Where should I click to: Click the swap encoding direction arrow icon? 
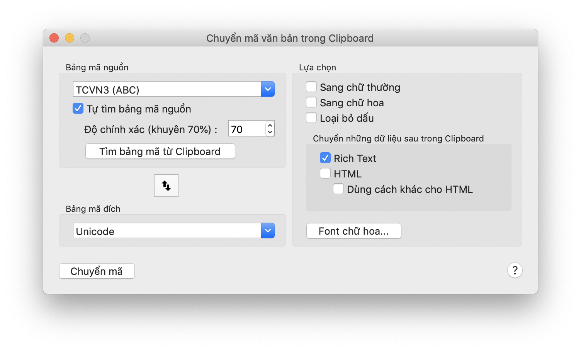tap(166, 185)
